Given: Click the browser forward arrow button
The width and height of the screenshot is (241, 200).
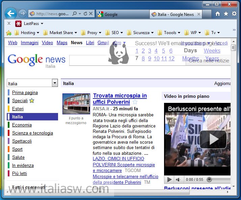Looking at the screenshot, I should coord(23,14).
